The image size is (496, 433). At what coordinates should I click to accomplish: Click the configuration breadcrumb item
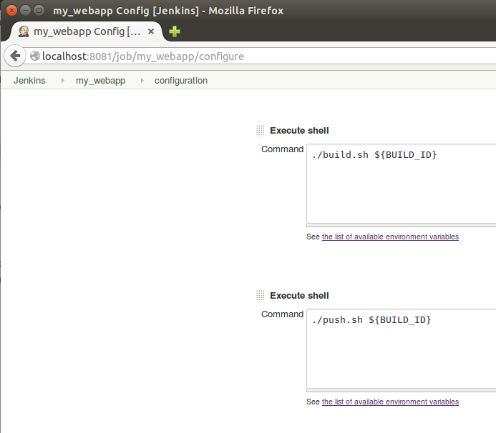[181, 81]
